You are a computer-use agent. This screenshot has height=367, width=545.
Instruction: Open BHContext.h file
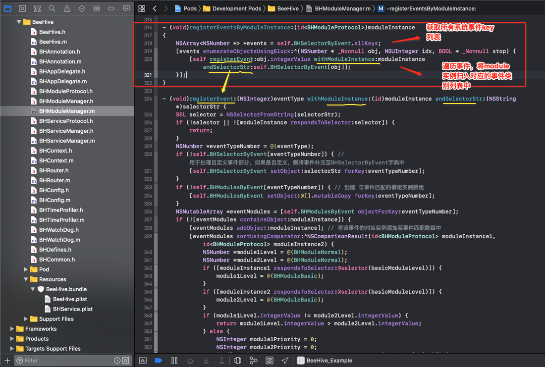tap(55, 151)
